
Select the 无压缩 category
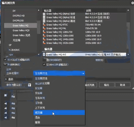coord(16,40)
